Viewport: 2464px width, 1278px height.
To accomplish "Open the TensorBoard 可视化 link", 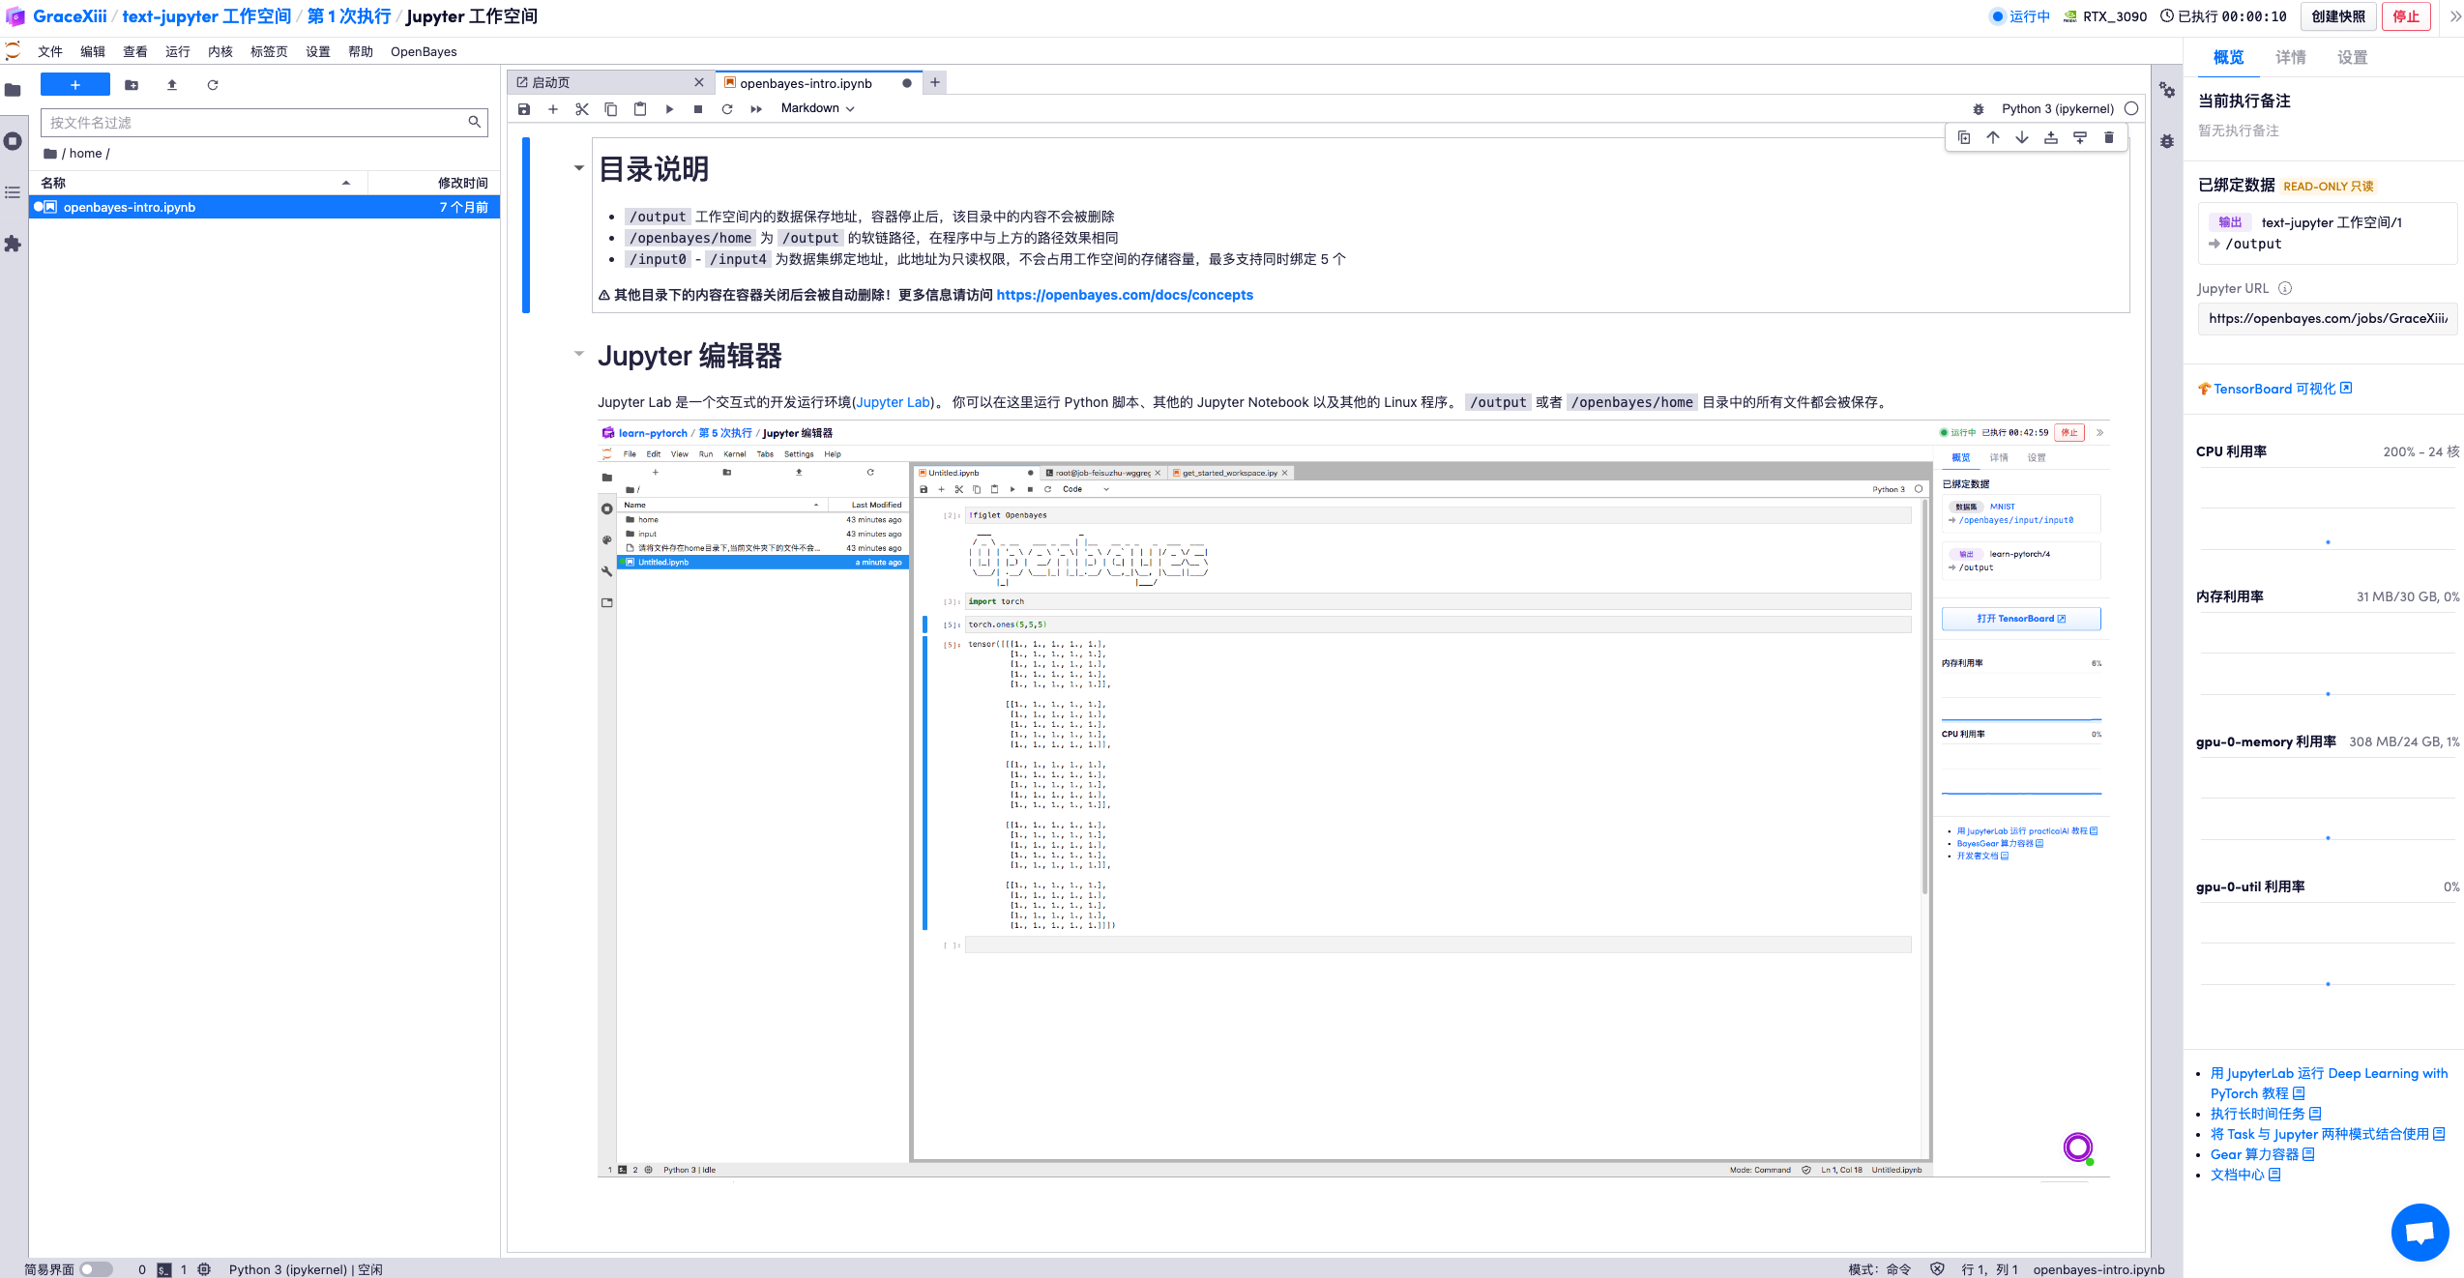I will (2273, 389).
